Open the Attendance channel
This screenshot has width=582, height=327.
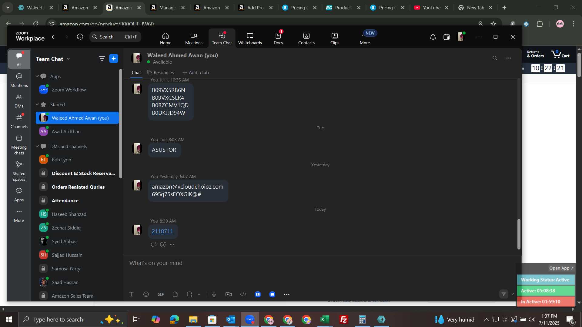pyautogui.click(x=77, y=200)
